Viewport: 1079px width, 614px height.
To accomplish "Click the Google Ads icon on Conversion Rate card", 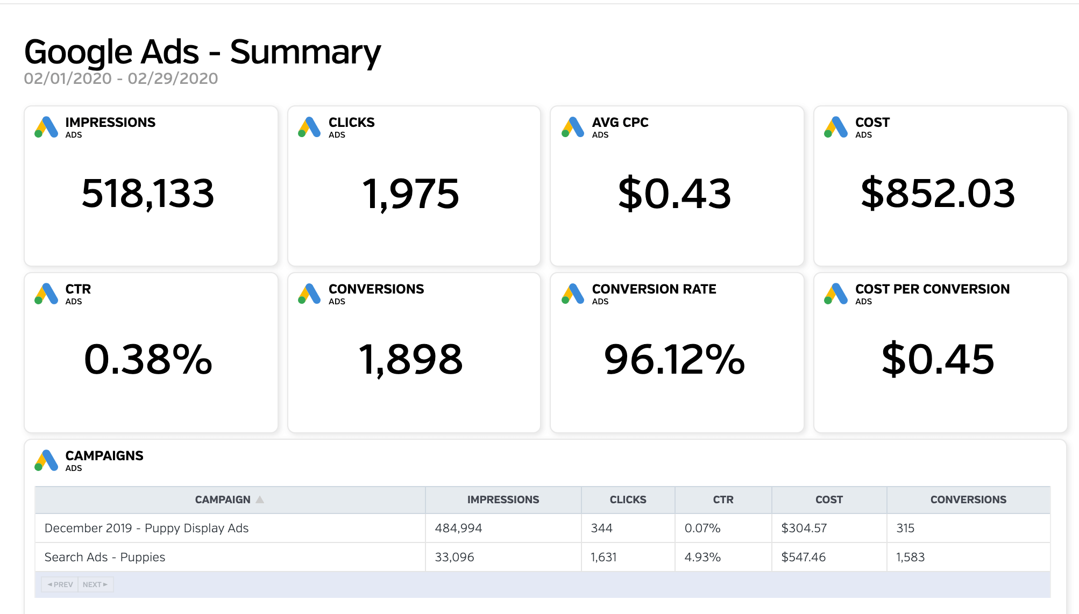I will pyautogui.click(x=572, y=294).
